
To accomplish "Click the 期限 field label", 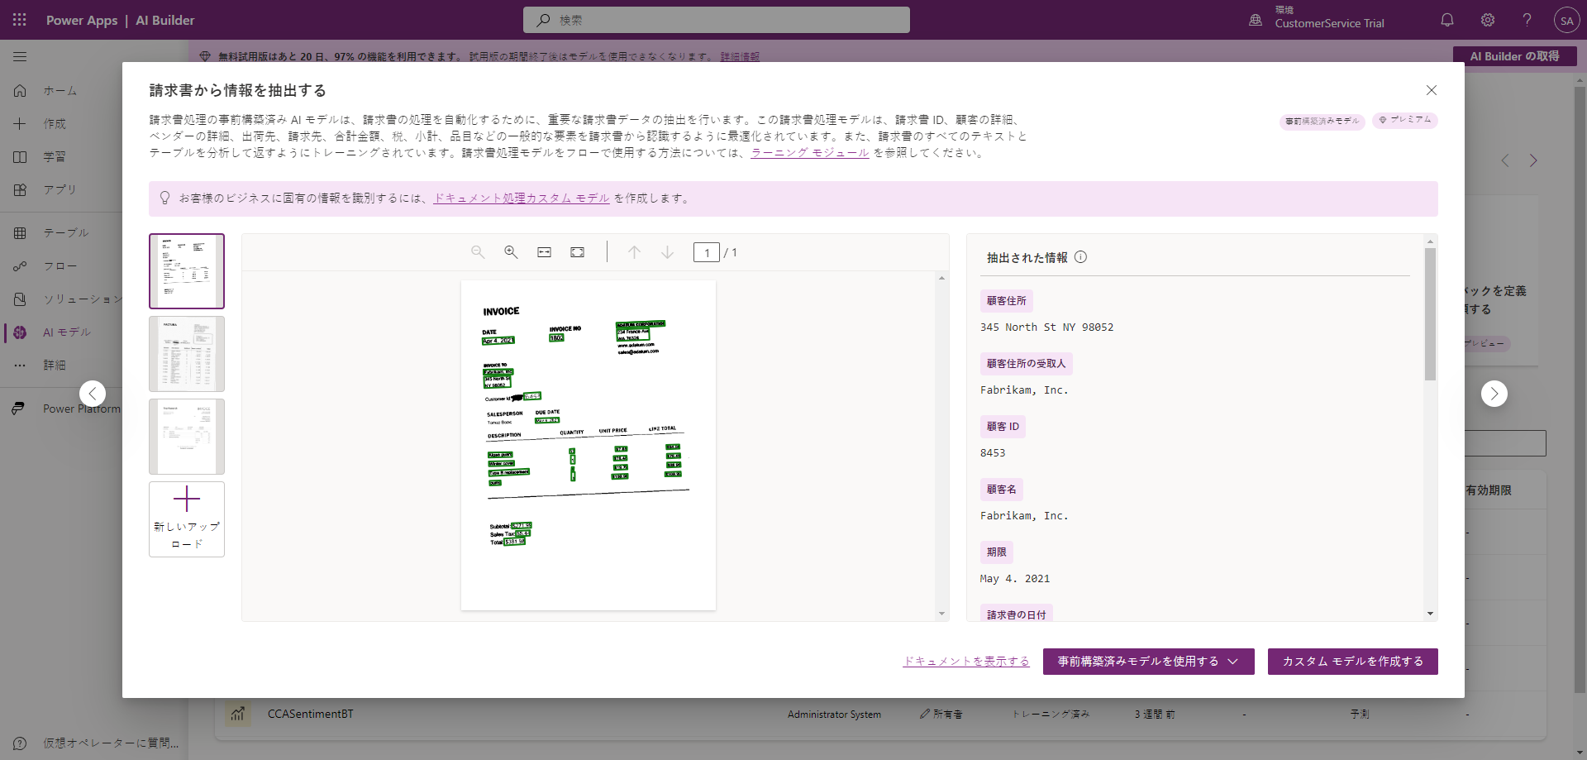I will point(996,552).
